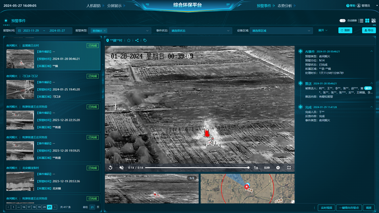The image size is (379, 213).
Task: Replay the alarm video
Action: point(111,168)
